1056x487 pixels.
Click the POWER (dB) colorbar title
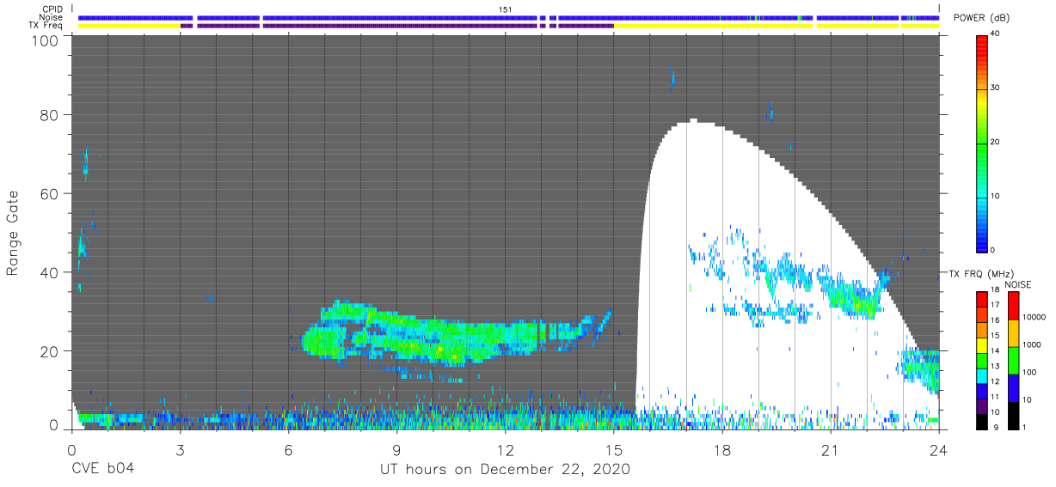pos(982,17)
